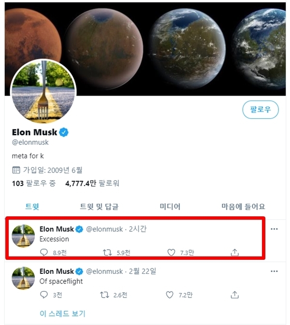The image size is (290, 325).
Task: Select the 마음에 들어요 tab
Action: (x=243, y=207)
